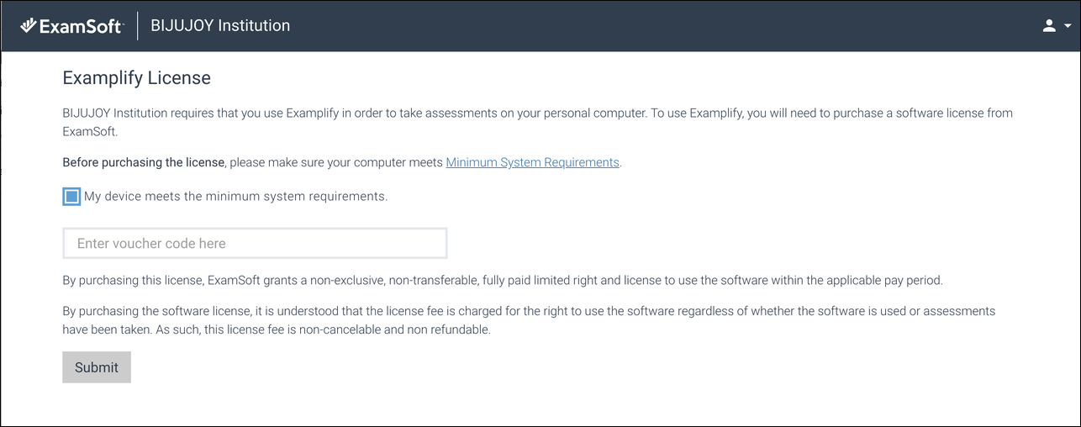Image resolution: width=1081 pixels, height=427 pixels.
Task: Click the "My device meets" checkbox label
Action: 235,197
